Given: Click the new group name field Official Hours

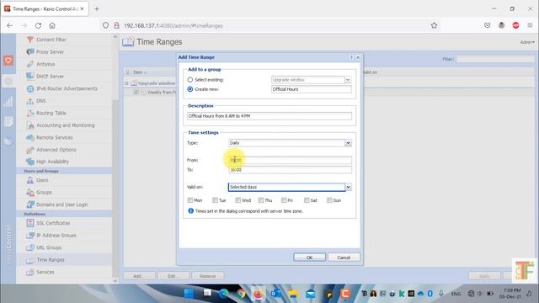Looking at the screenshot, I should click(311, 89).
